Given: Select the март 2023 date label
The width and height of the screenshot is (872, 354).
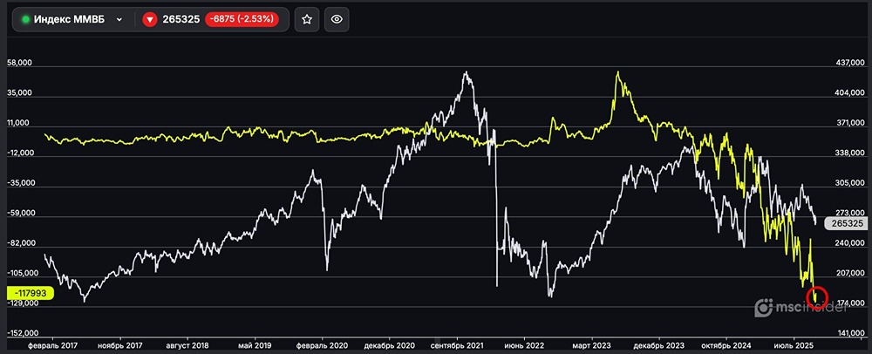Looking at the screenshot, I should pyautogui.click(x=592, y=344).
